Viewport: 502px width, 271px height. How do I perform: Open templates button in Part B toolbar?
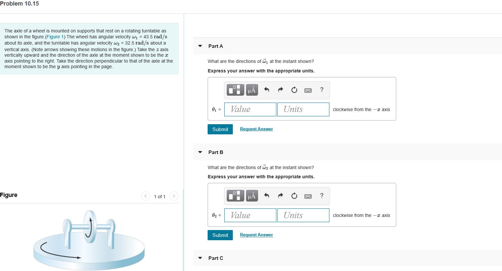[236, 196]
